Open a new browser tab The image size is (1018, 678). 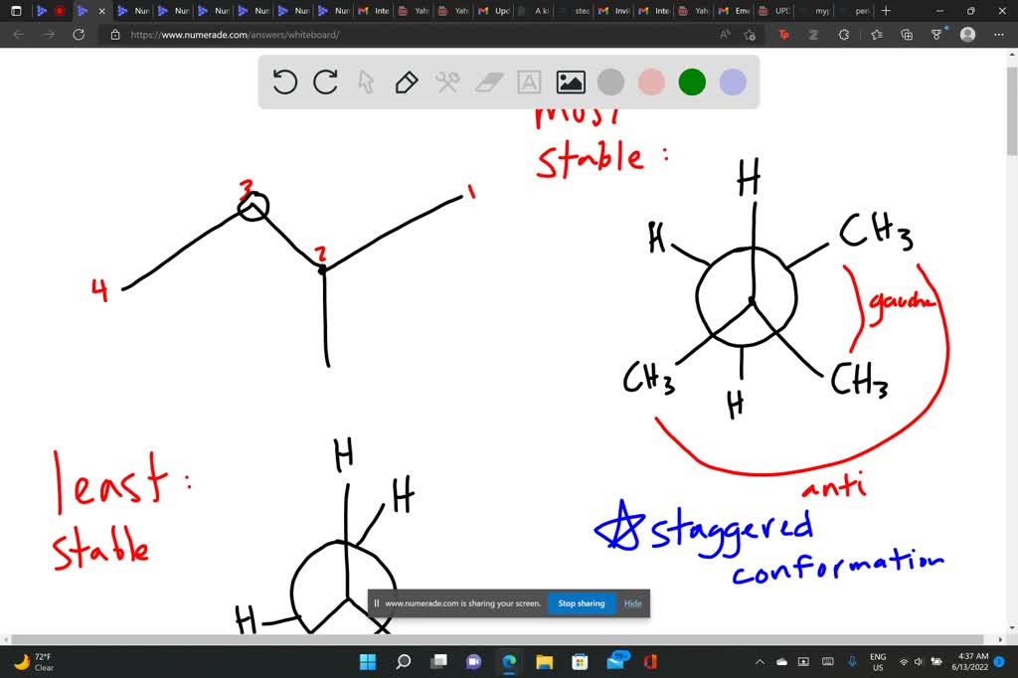[x=885, y=11]
